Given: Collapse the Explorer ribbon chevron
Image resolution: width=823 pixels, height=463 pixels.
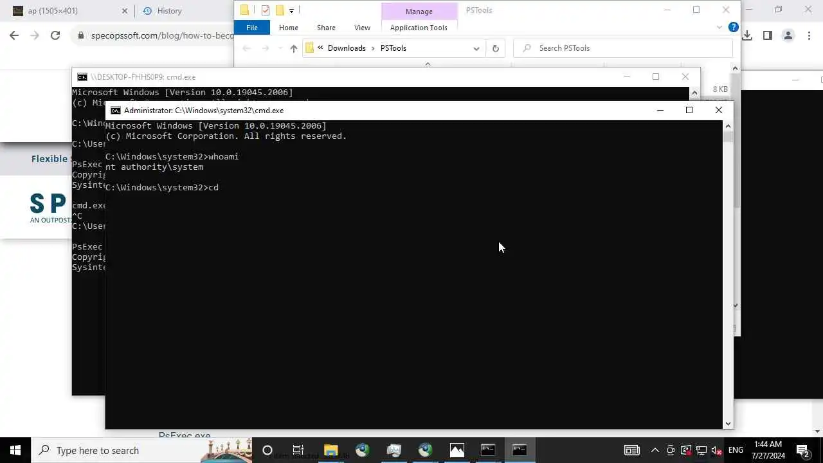Looking at the screenshot, I should click(719, 28).
